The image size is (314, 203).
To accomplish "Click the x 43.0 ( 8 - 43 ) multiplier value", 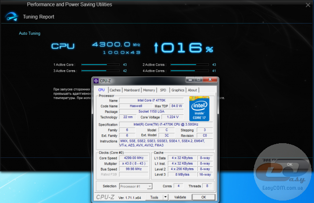I will point(133,164).
